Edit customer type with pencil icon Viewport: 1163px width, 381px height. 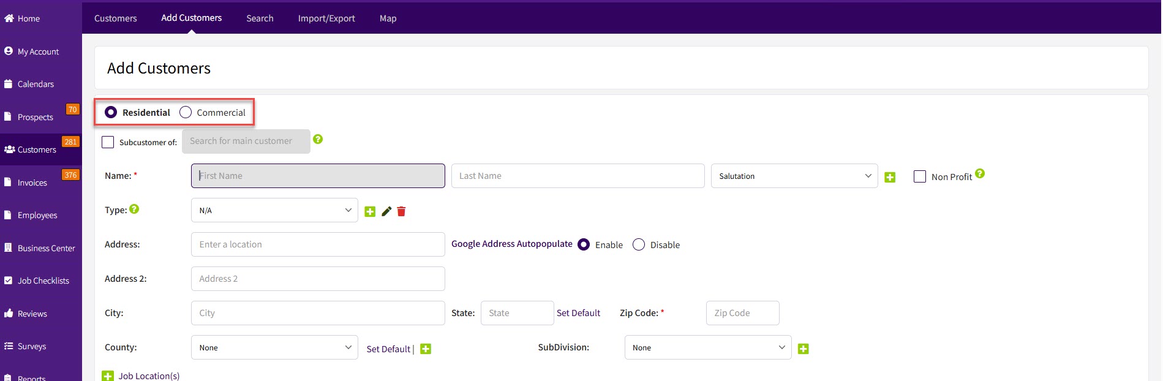tap(386, 211)
